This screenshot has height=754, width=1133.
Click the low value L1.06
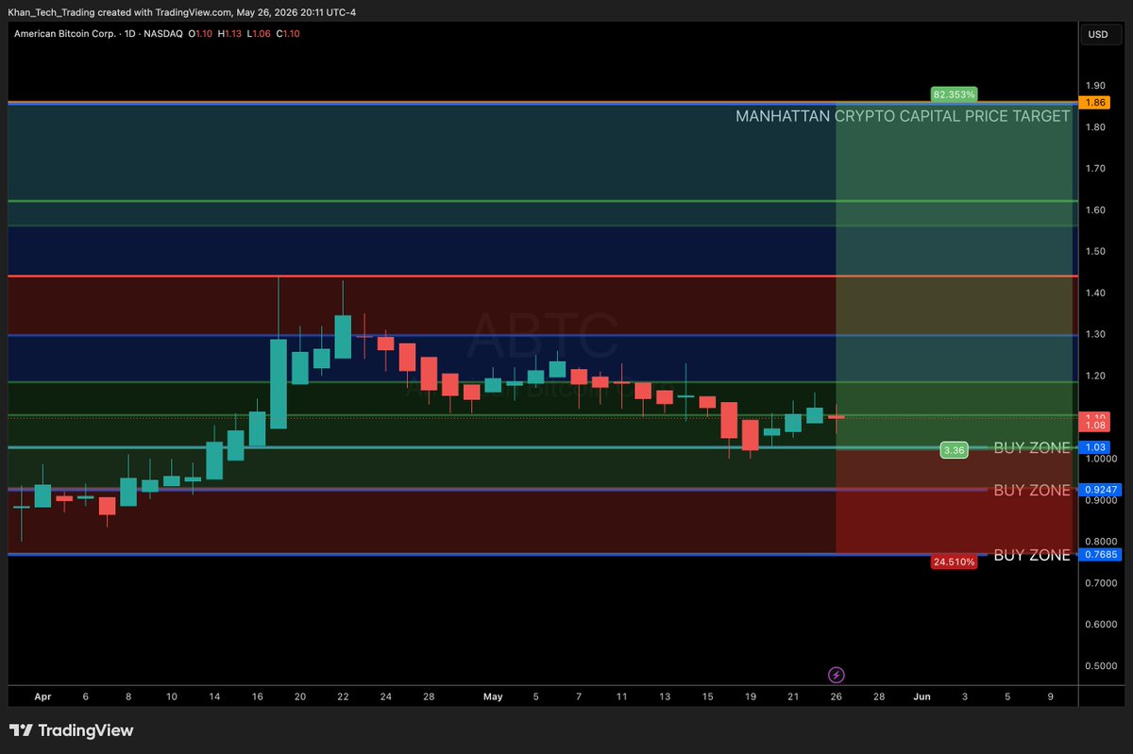(257, 34)
